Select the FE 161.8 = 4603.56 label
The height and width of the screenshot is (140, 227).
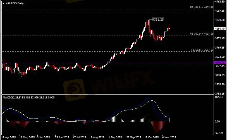click(x=202, y=7)
